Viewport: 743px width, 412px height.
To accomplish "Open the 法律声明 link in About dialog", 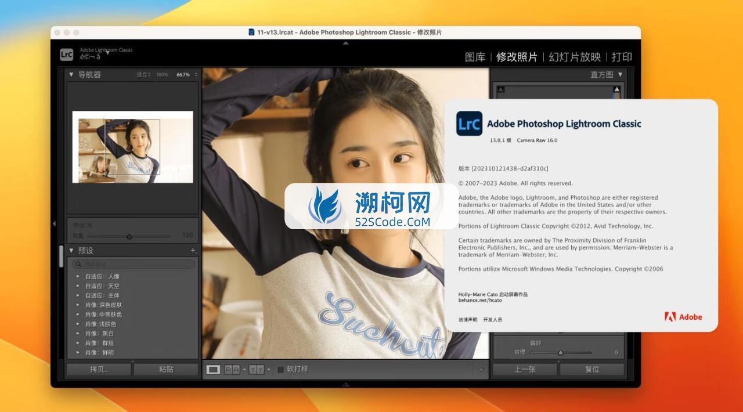I will (x=468, y=320).
